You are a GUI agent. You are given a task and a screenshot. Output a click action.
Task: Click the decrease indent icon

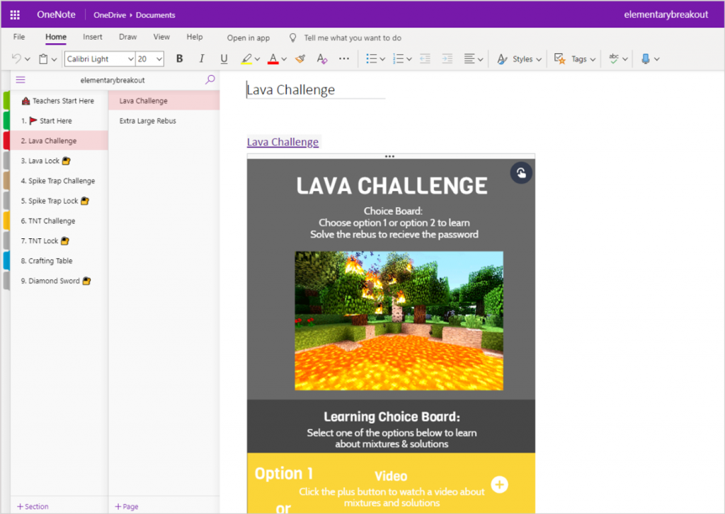pos(425,59)
